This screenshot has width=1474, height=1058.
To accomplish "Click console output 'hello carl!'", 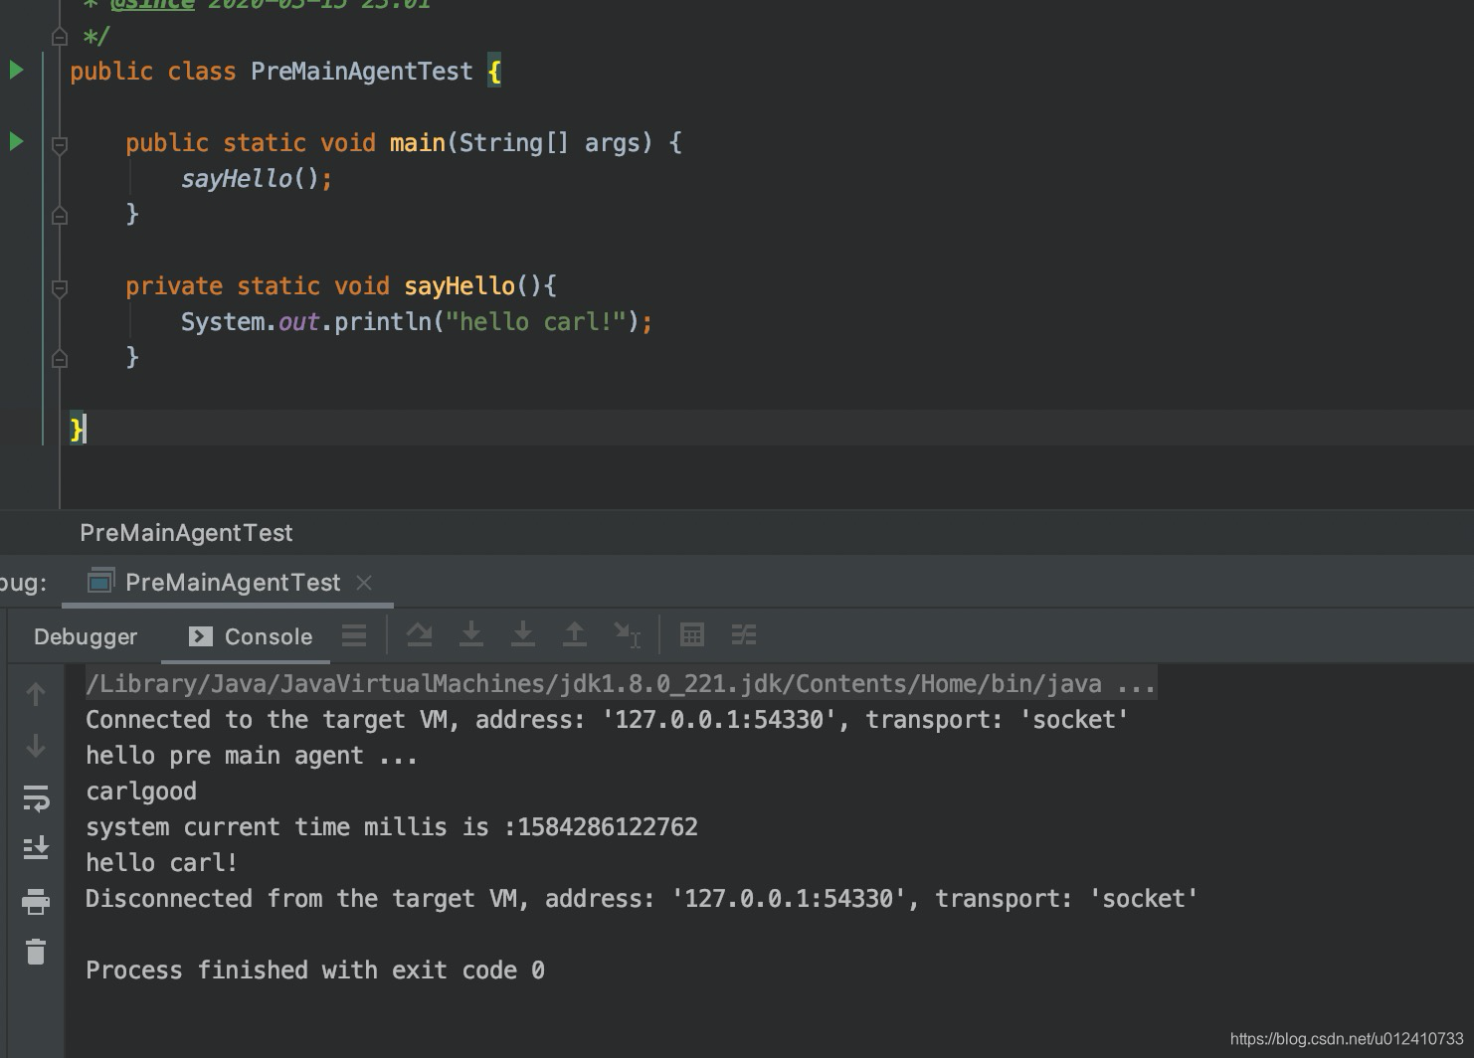I will (x=161, y=863).
